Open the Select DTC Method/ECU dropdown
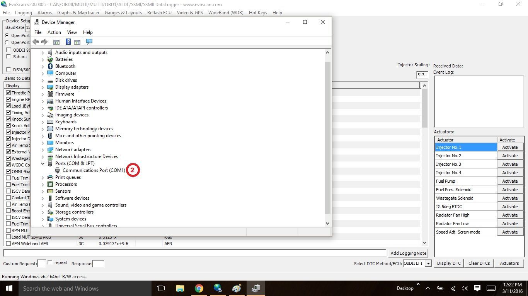 pyautogui.click(x=428, y=264)
